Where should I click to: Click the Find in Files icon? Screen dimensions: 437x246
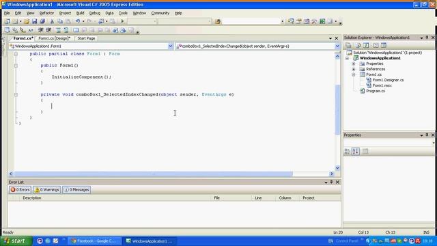[218, 21]
